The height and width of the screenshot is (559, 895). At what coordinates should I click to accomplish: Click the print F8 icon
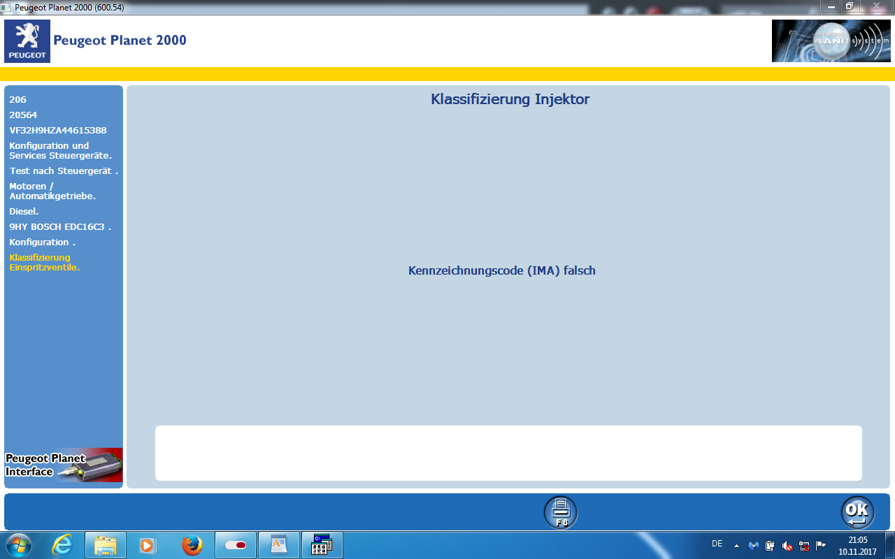click(x=561, y=512)
